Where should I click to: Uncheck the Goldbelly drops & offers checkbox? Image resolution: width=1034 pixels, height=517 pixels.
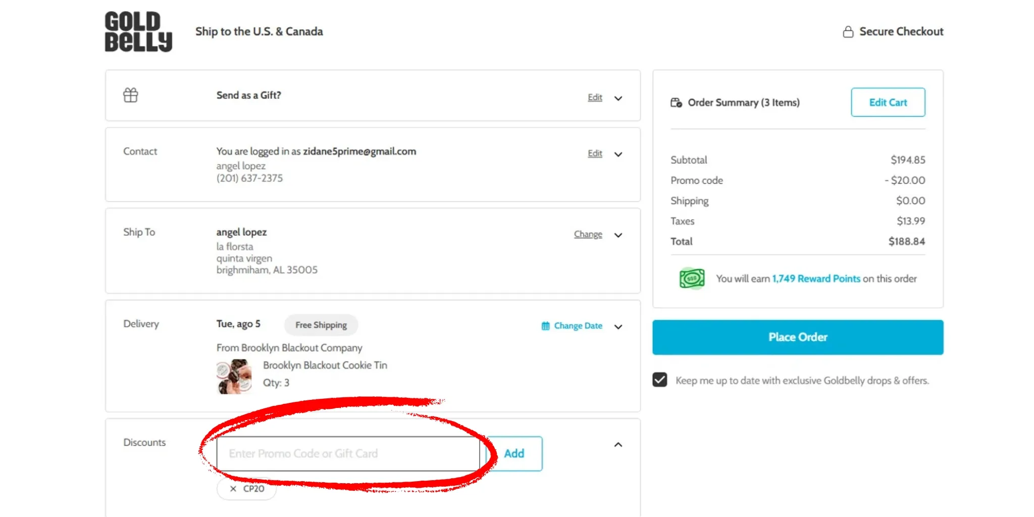click(x=659, y=380)
